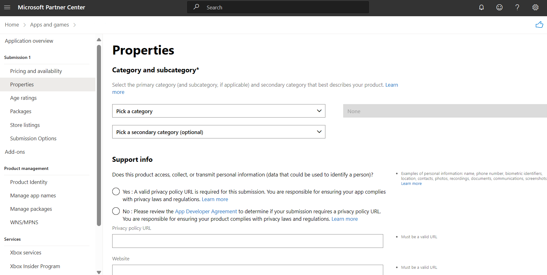The width and height of the screenshot is (547, 275).
Task: Click the Support info heading
Action: pos(132,159)
